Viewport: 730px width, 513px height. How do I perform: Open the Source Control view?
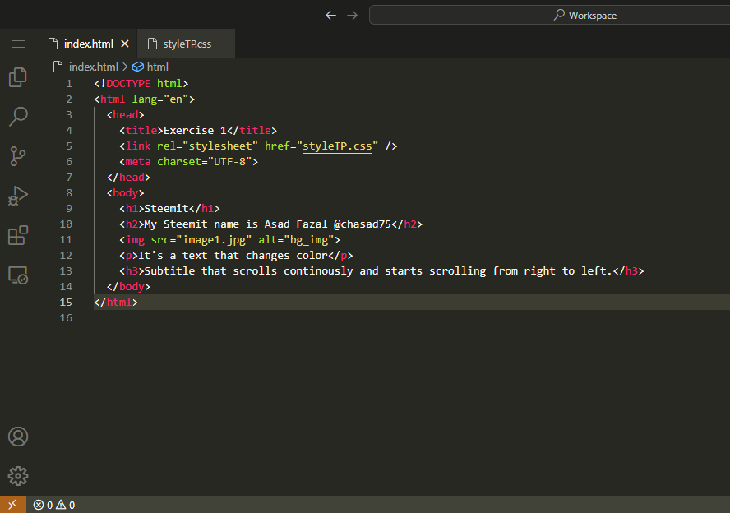(18, 155)
